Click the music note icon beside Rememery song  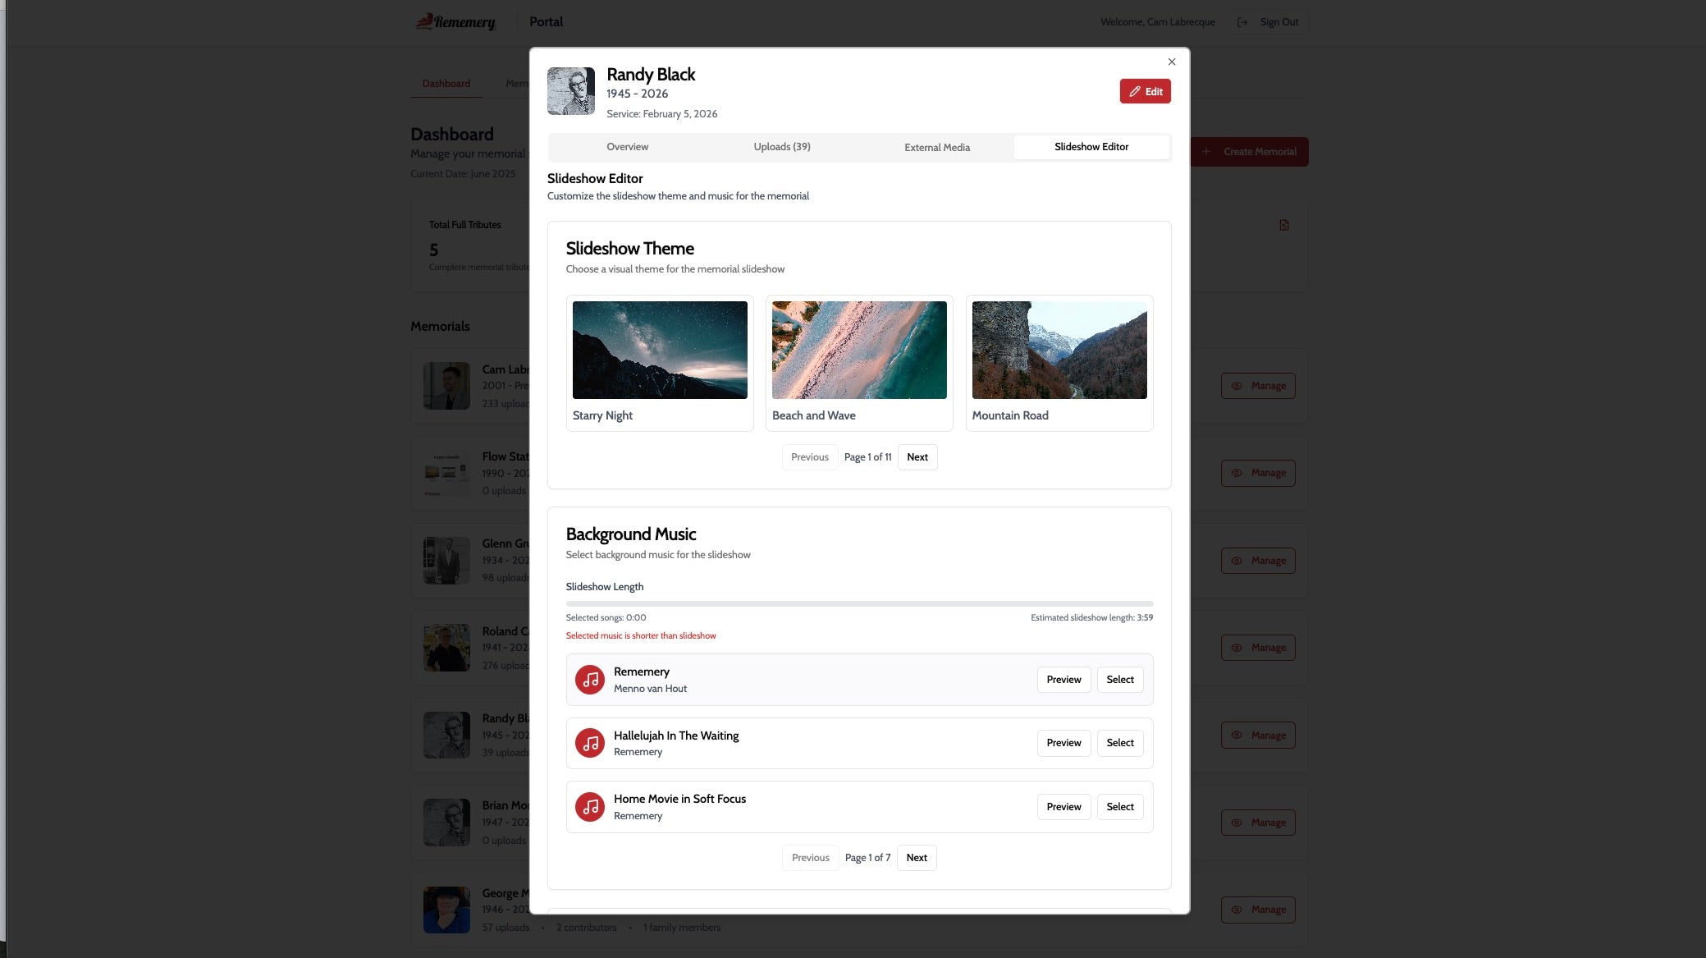pyautogui.click(x=589, y=680)
